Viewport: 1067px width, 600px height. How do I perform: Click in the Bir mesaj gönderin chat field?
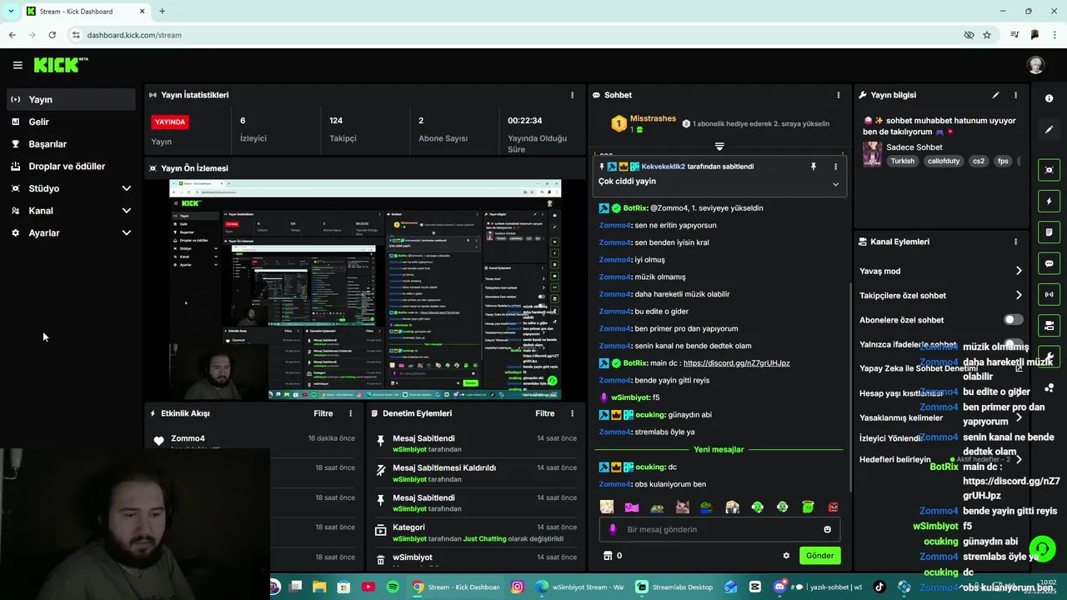point(720,529)
